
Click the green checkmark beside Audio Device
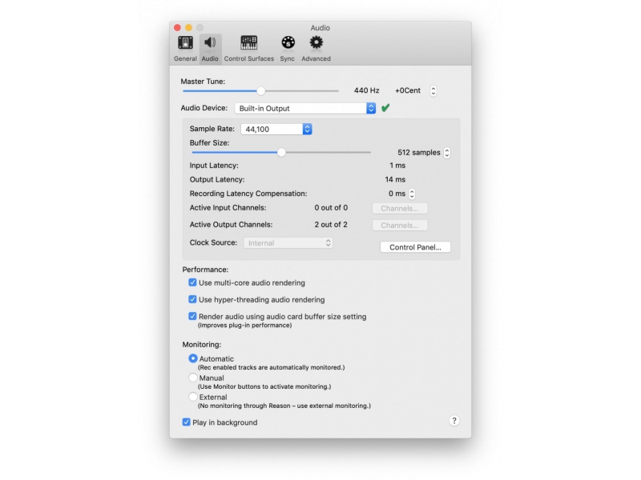pos(385,108)
